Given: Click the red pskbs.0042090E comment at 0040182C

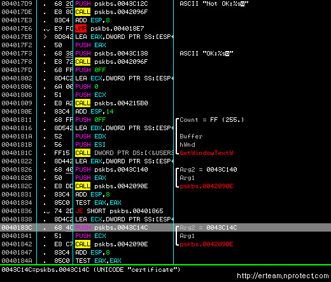Looking at the screenshot, I should point(206,186).
